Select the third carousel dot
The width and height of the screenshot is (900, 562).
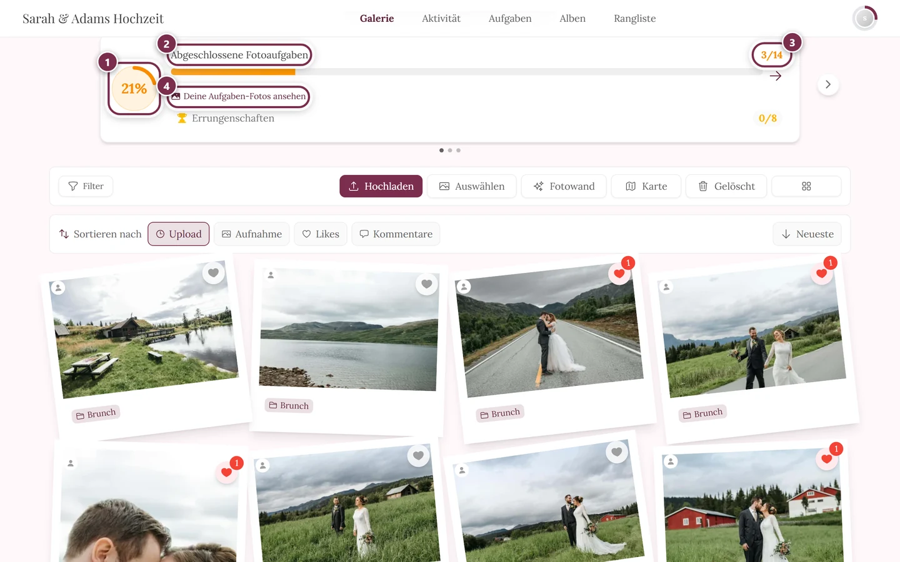tap(459, 150)
